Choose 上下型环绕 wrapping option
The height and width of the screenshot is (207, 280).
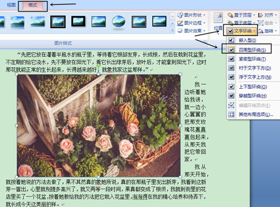[253, 86]
